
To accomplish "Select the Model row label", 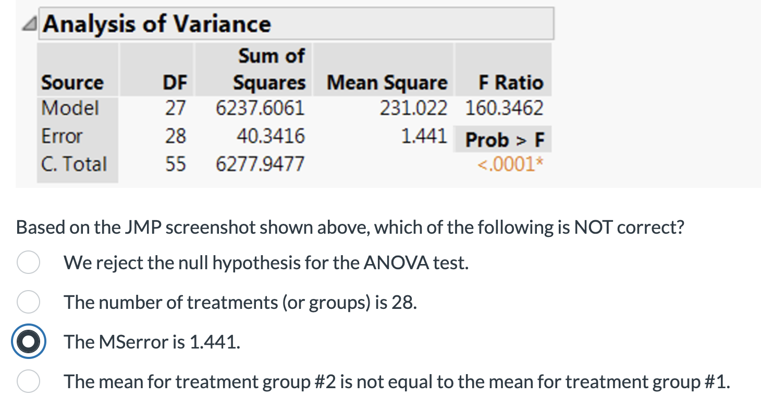I will coord(70,108).
